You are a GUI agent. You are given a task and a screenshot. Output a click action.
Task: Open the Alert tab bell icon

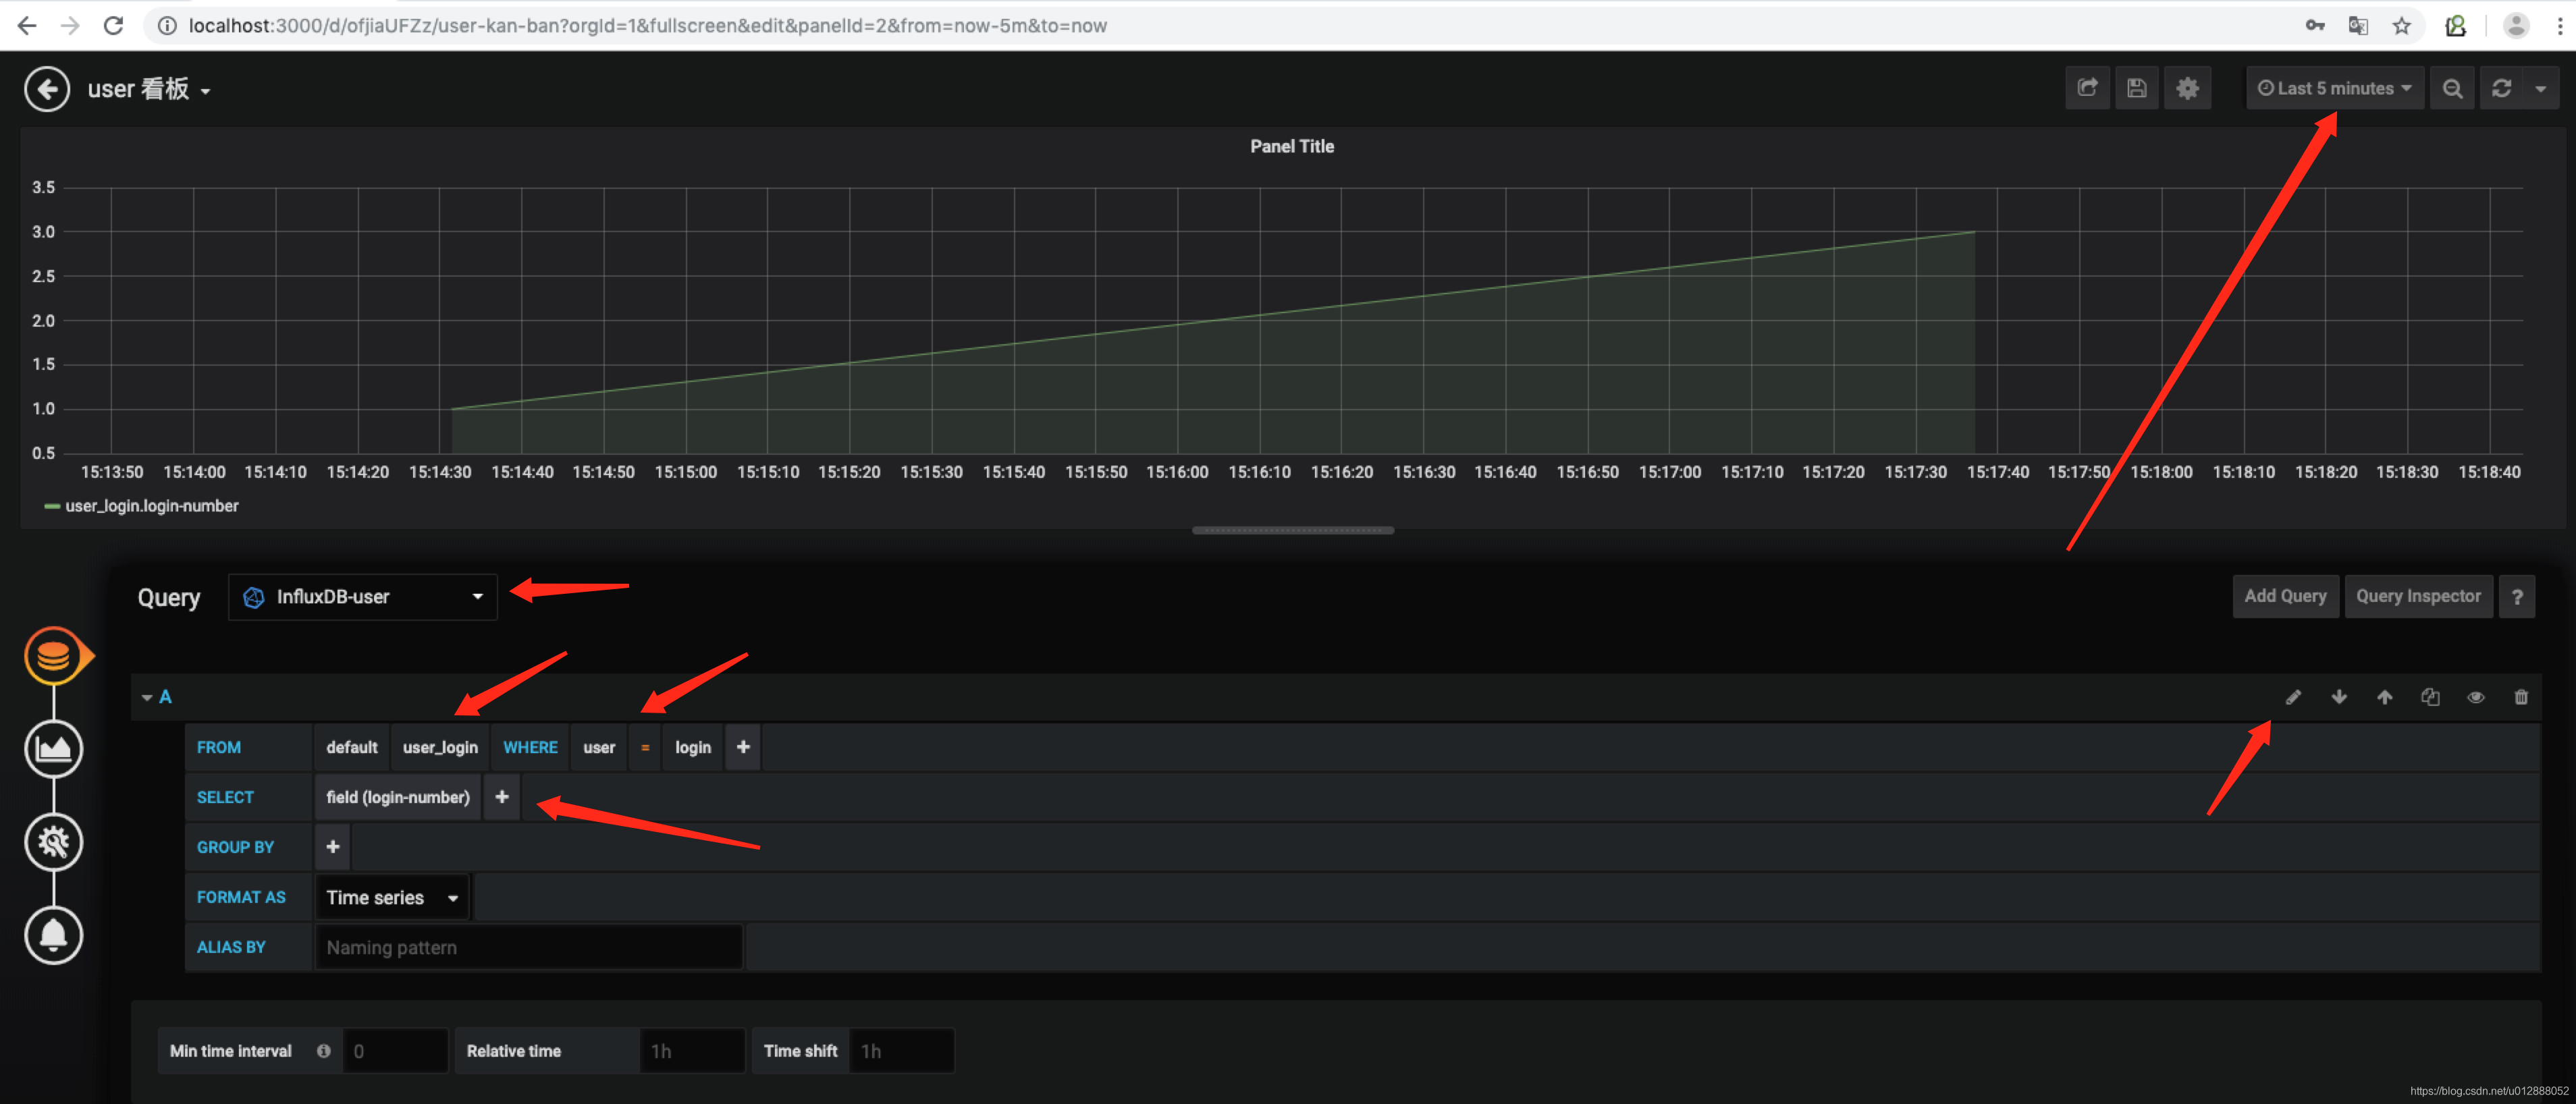(x=53, y=935)
